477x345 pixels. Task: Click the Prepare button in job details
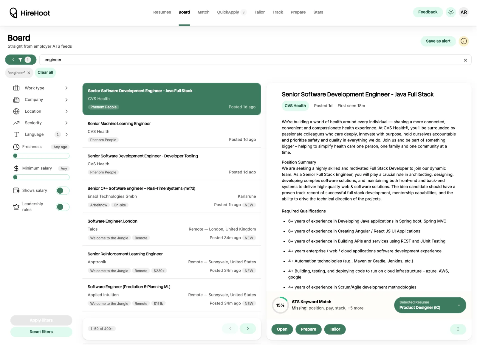308,329
